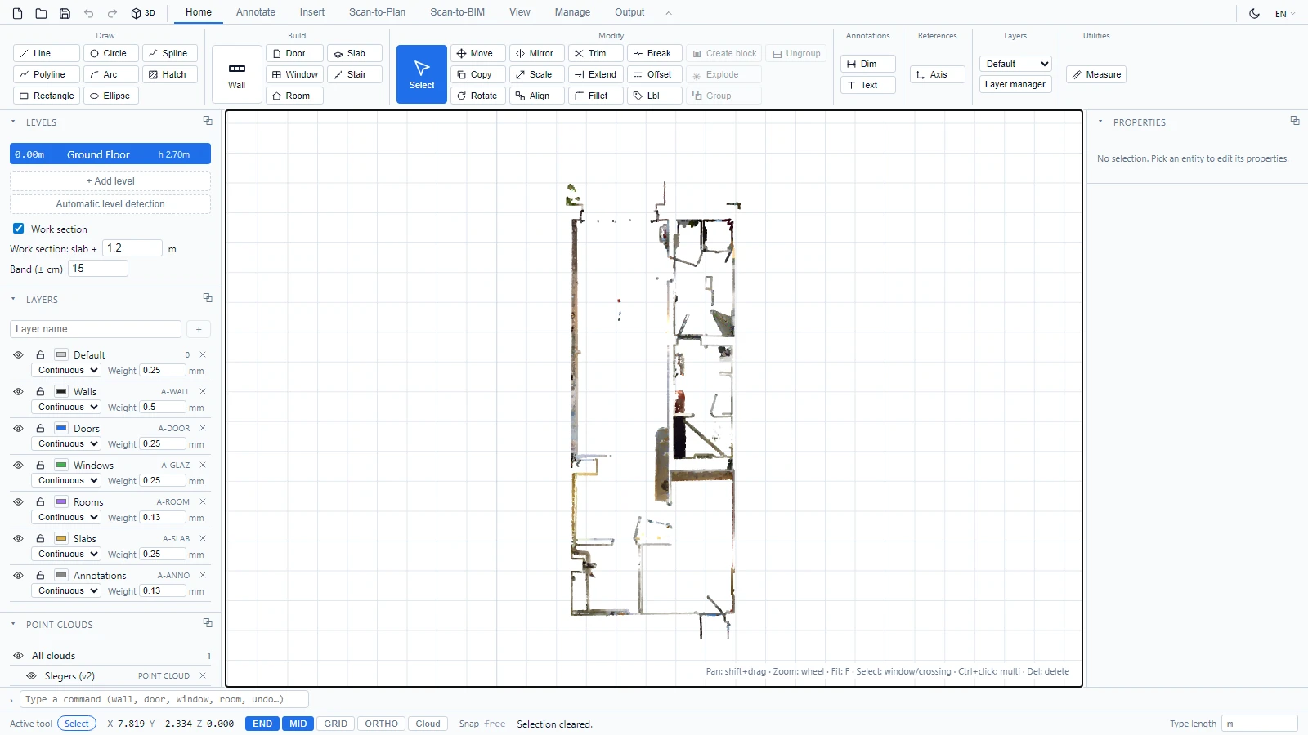Open Annotations layer linetype dropdown
Image resolution: width=1308 pixels, height=735 pixels.
[65, 590]
